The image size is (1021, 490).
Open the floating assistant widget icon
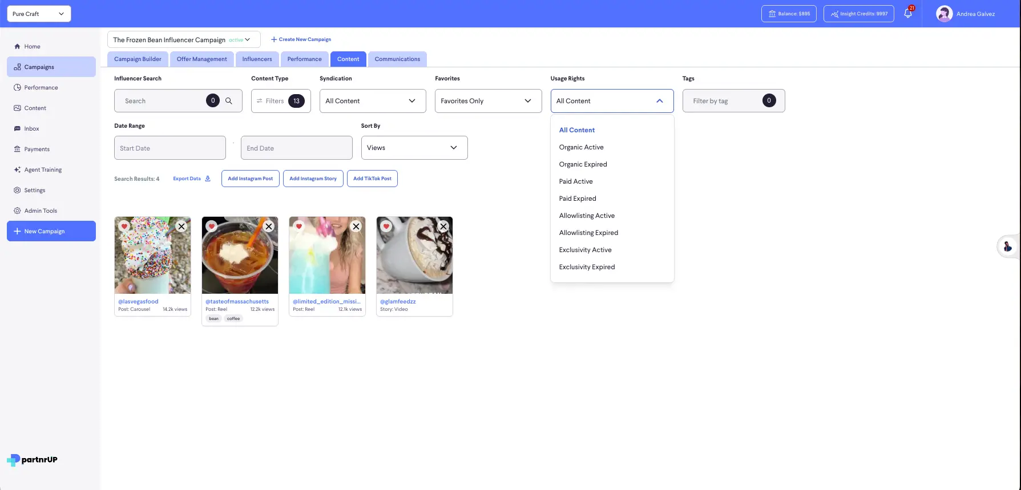point(1008,246)
